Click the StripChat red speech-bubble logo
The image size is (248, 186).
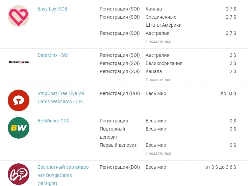(19, 100)
